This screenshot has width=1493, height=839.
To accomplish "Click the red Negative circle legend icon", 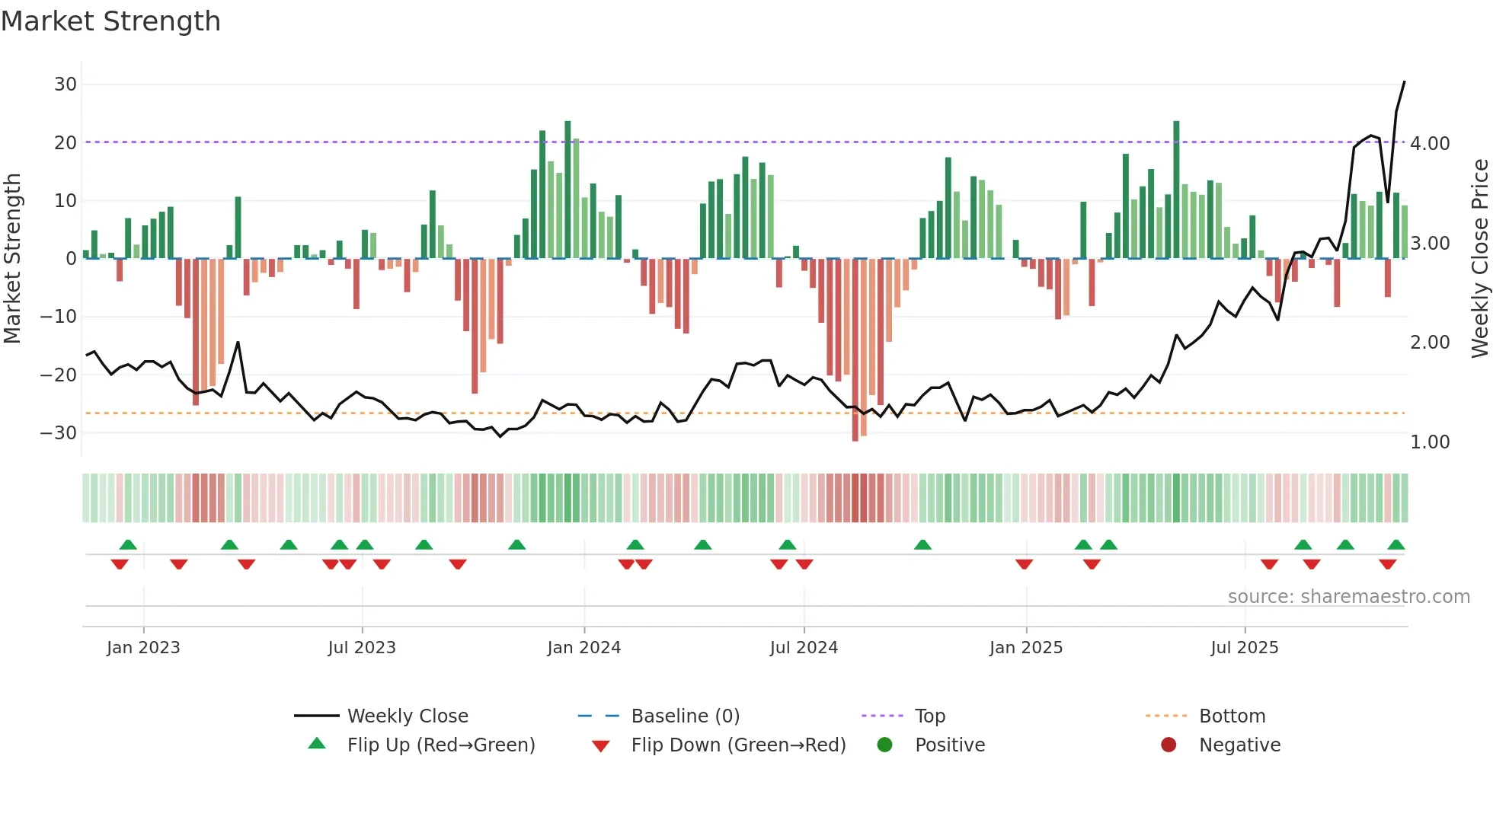I will click(x=1169, y=745).
